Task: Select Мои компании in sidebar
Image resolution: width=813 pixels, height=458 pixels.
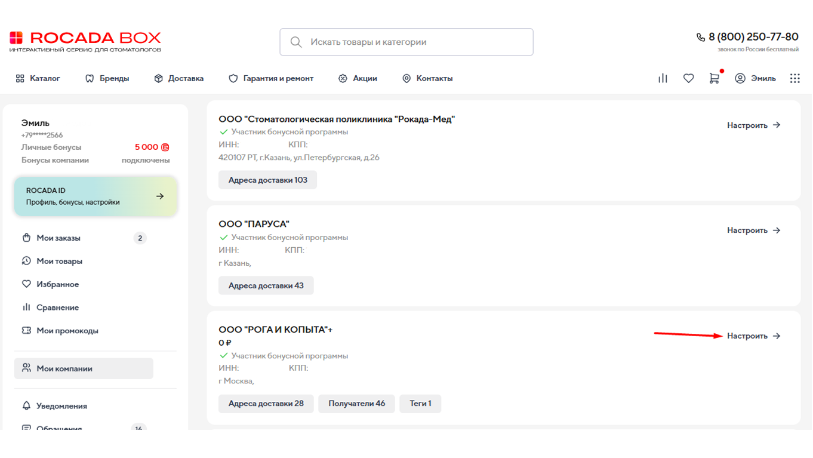Action: pyautogui.click(x=84, y=368)
